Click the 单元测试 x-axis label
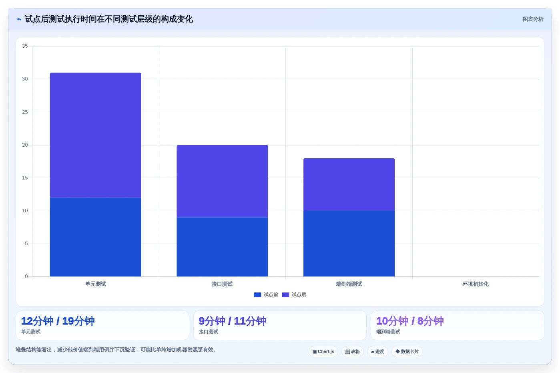 96,284
